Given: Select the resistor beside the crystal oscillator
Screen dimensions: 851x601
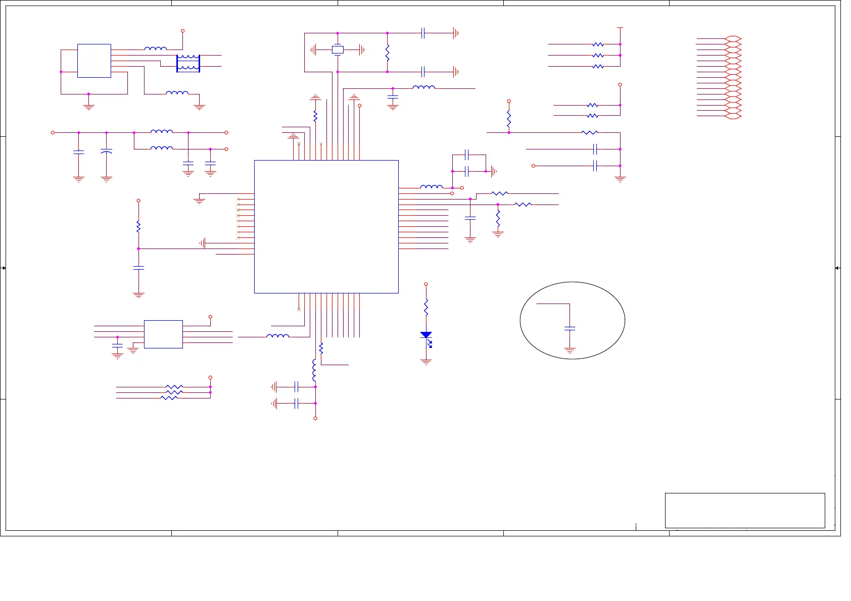Looking at the screenshot, I should point(387,53).
